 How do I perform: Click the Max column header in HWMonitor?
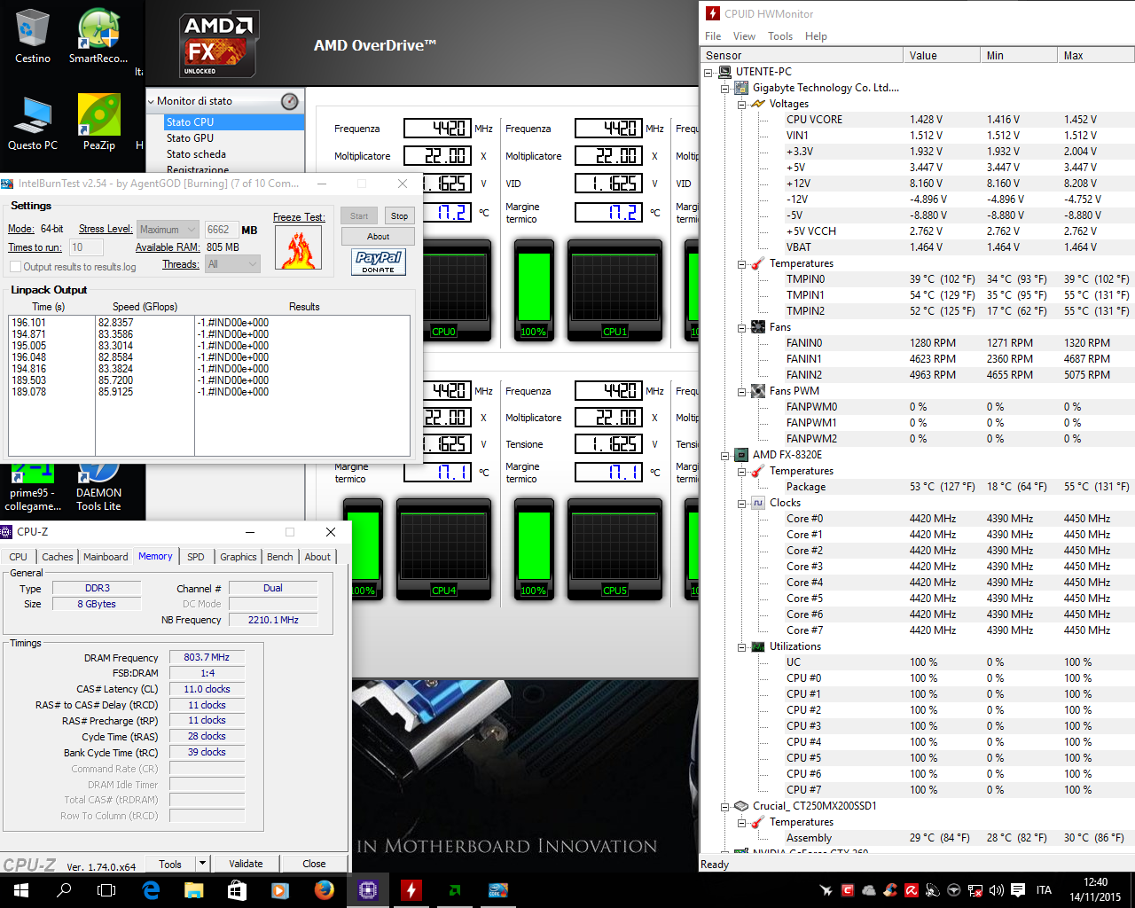coord(1097,55)
